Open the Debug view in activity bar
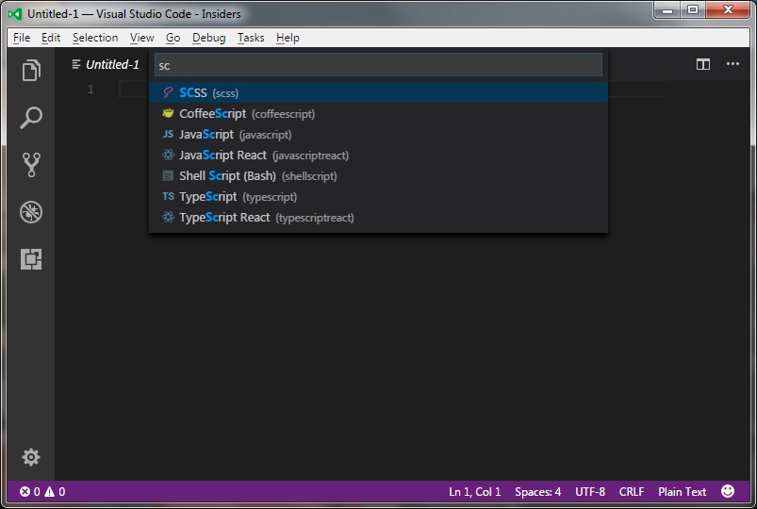The width and height of the screenshot is (757, 509). [x=31, y=212]
